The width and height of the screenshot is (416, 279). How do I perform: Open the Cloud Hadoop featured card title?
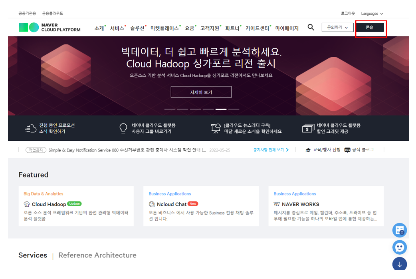point(49,204)
